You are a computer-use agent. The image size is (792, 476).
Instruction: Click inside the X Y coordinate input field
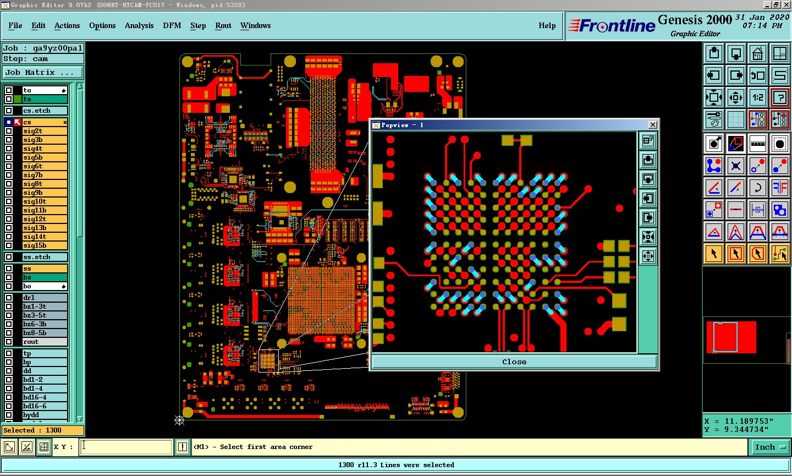(127, 447)
